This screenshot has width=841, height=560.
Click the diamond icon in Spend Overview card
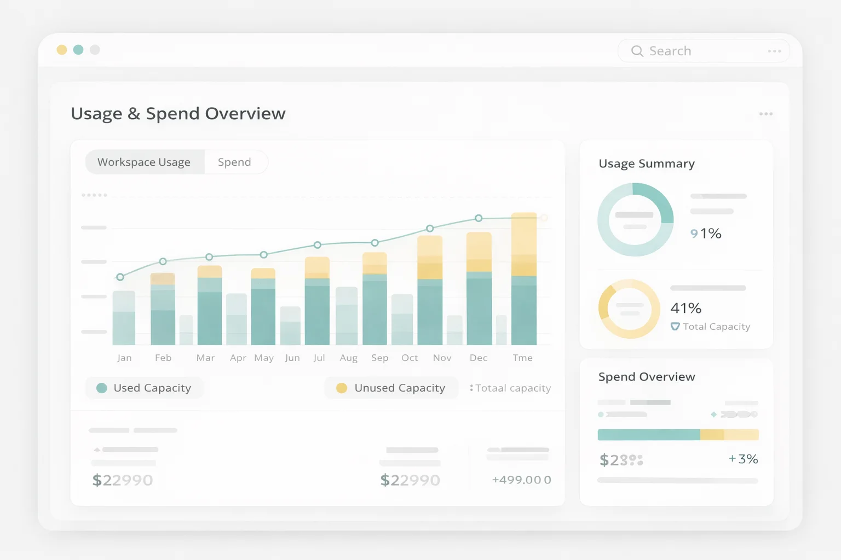point(715,415)
